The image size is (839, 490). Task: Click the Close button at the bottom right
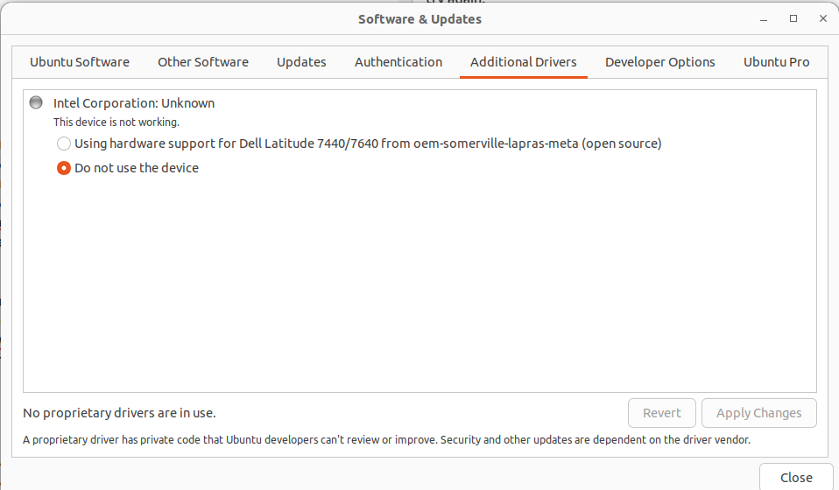click(x=796, y=478)
